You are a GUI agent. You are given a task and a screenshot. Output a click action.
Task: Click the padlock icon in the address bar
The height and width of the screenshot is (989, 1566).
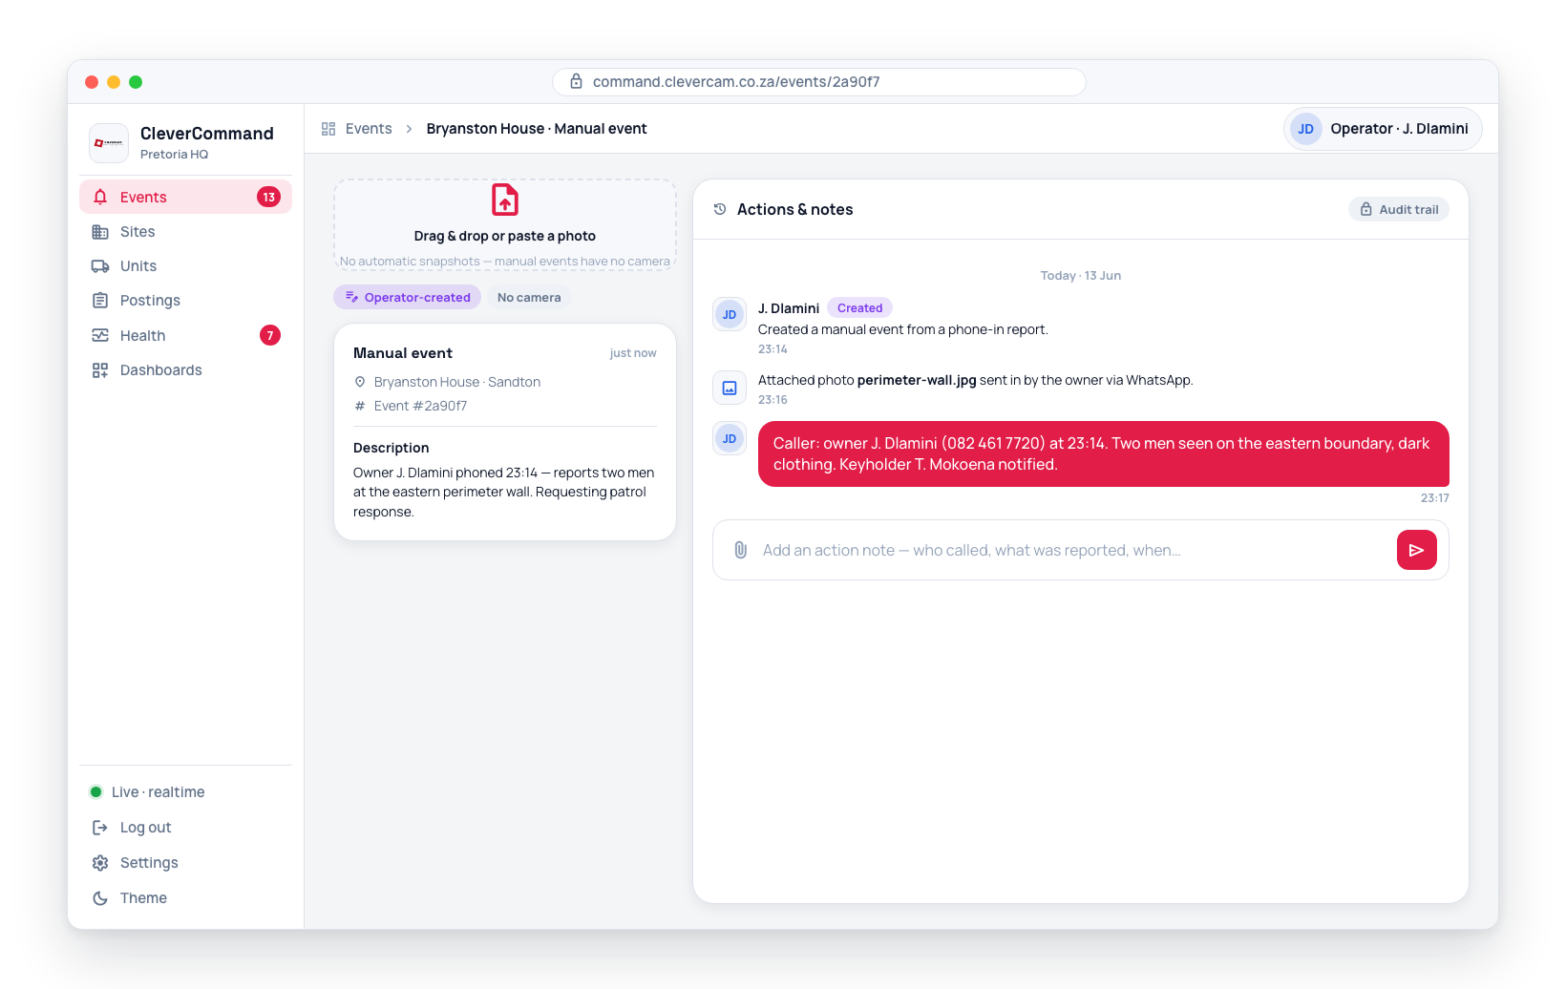click(x=577, y=81)
